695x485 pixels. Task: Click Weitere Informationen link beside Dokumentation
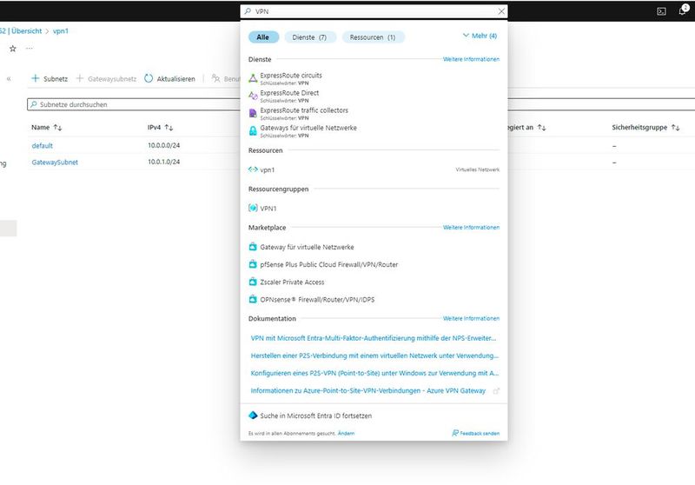click(x=471, y=318)
